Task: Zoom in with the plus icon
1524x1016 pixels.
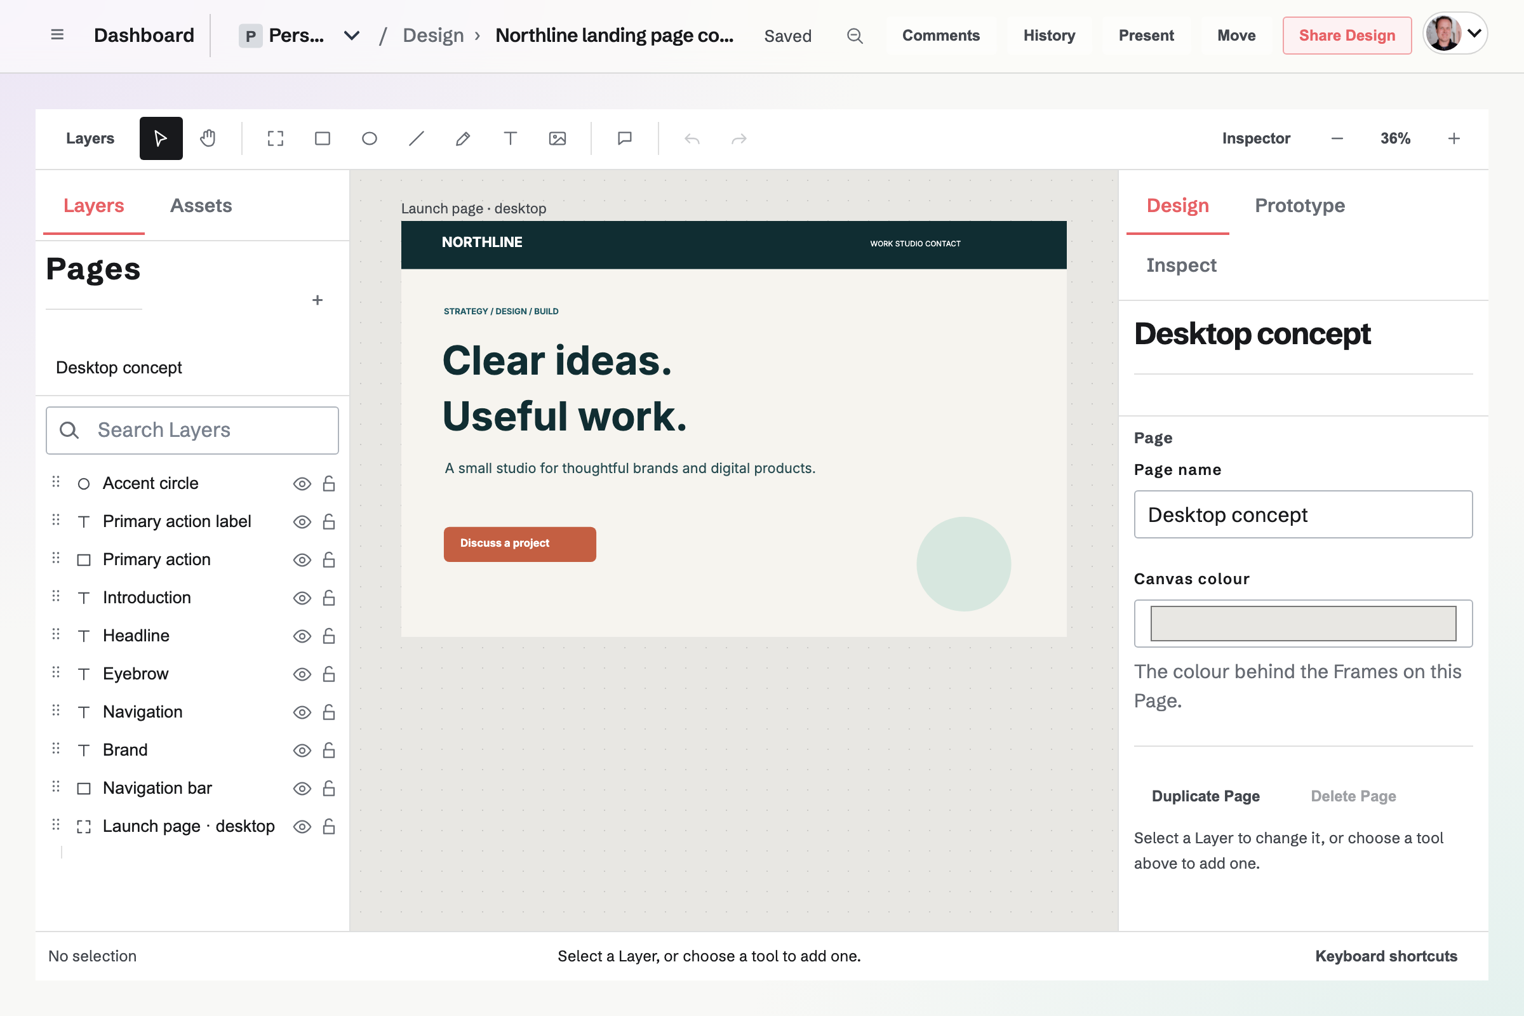Action: click(1454, 138)
